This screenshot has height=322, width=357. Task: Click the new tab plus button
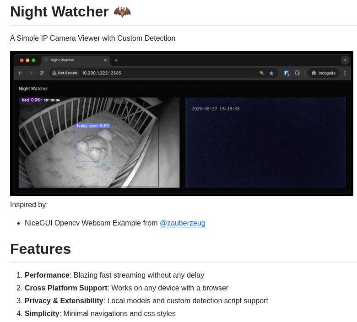pos(116,60)
